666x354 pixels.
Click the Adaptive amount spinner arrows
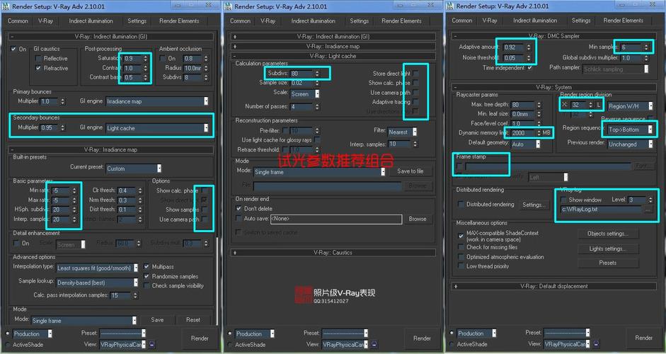point(529,47)
